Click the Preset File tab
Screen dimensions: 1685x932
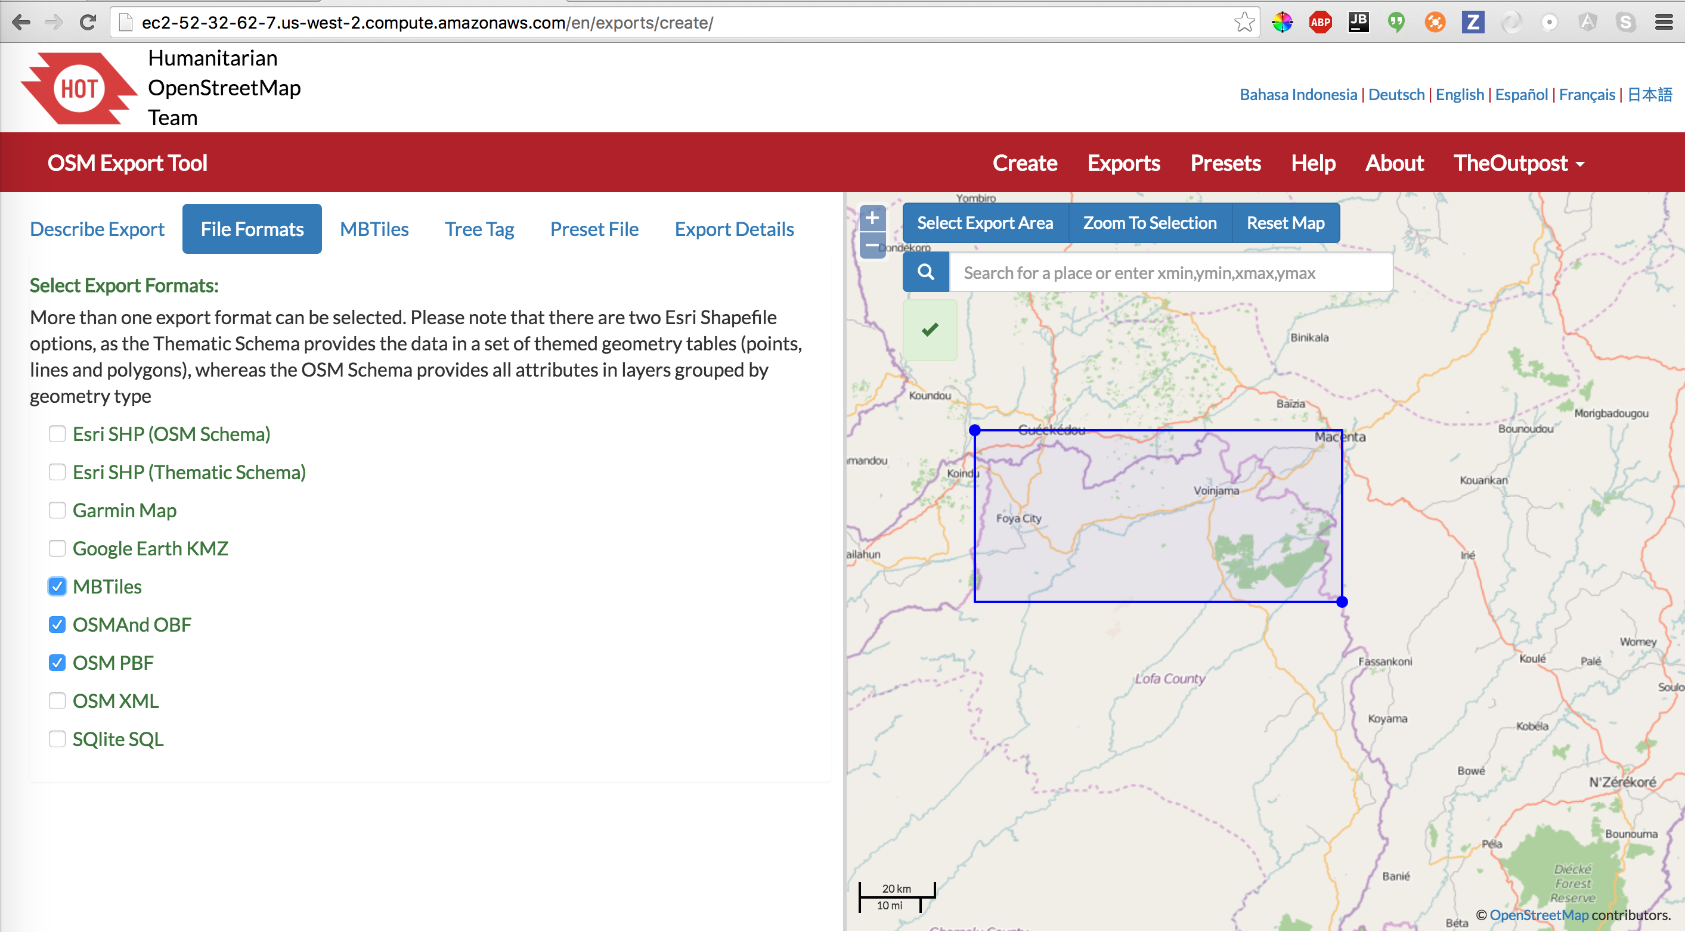pyautogui.click(x=594, y=228)
